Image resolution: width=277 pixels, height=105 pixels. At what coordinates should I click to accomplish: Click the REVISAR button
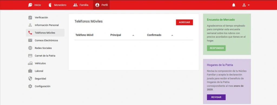coord(216,97)
